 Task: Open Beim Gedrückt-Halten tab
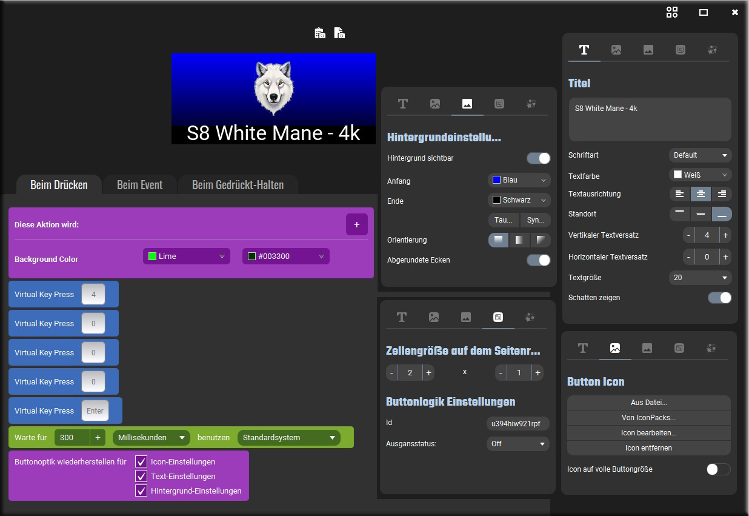pos(238,185)
